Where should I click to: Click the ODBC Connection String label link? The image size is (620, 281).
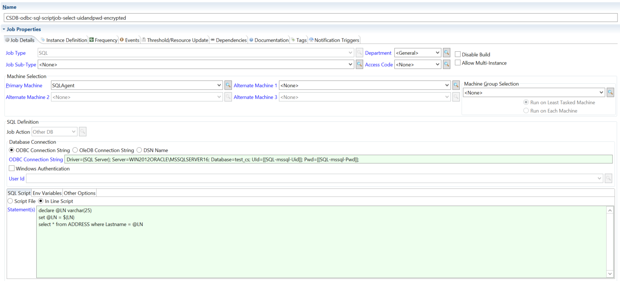[x=36, y=159]
